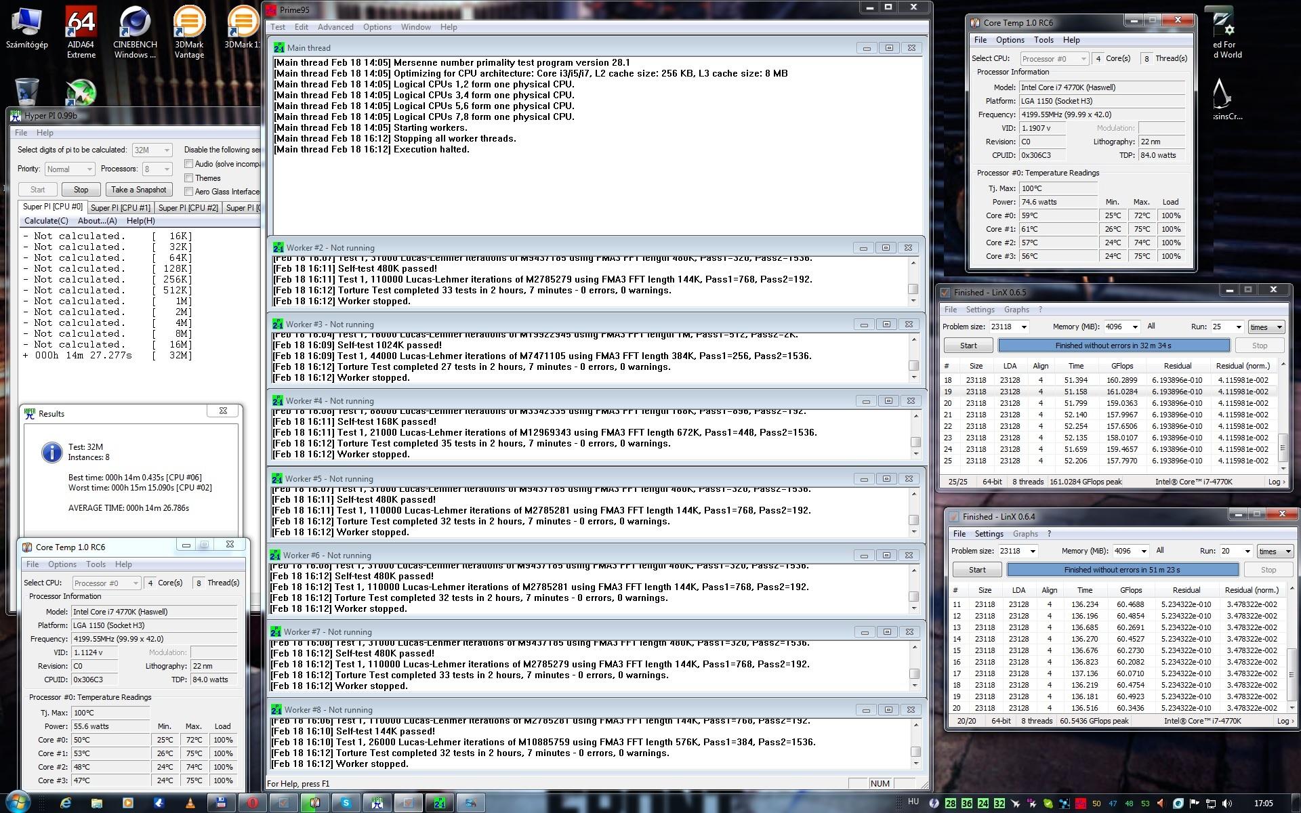The width and height of the screenshot is (1301, 813).
Task: Click the Problem size field in LinX 0.6.4
Action: coord(1018,551)
